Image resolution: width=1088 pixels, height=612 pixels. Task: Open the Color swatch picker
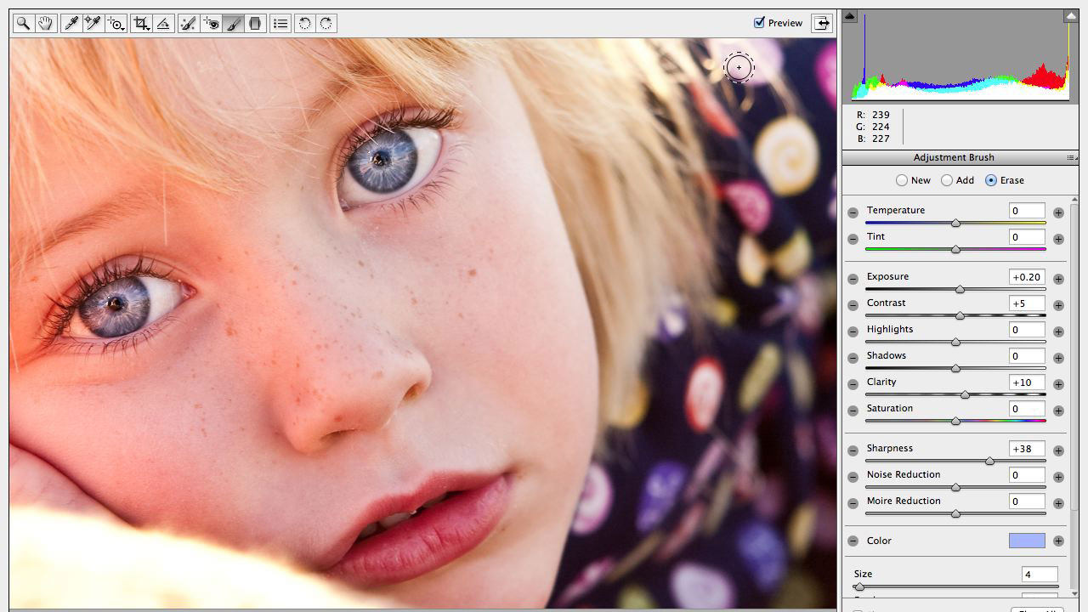1027,541
